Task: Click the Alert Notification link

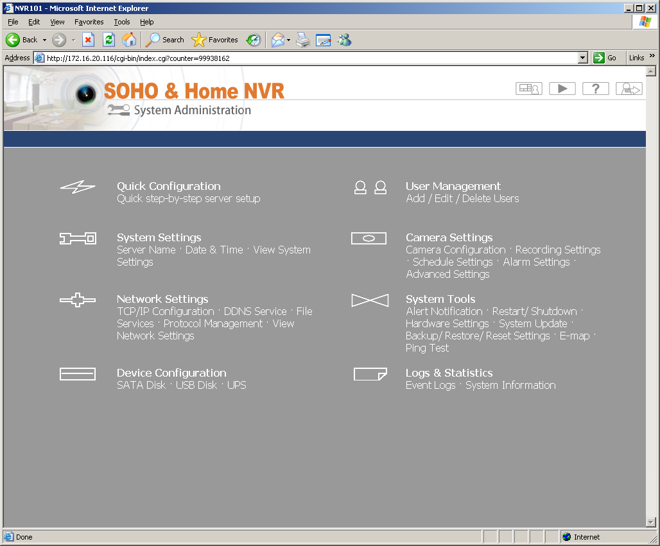Action: pyautogui.click(x=444, y=311)
